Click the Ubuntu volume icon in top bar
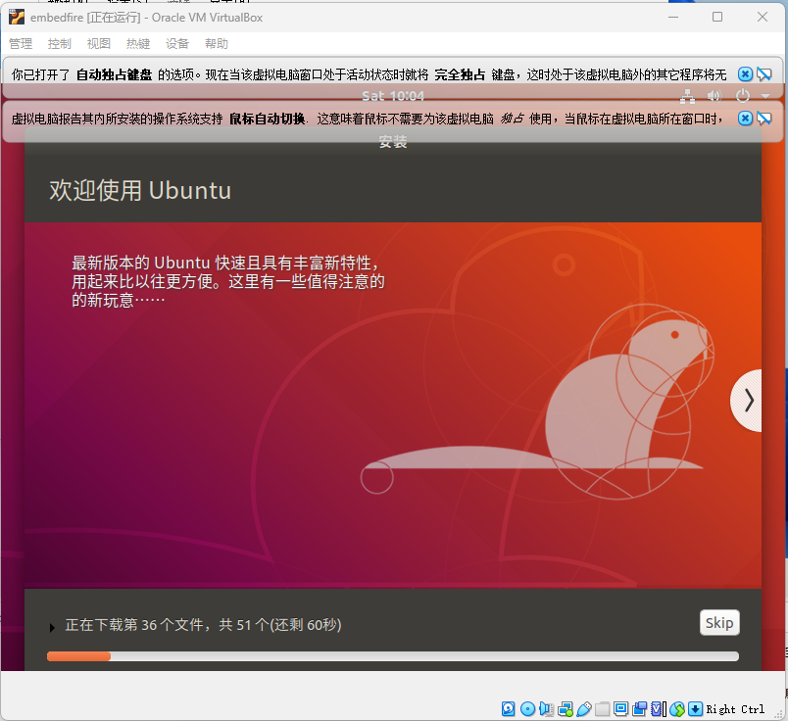 tap(714, 95)
